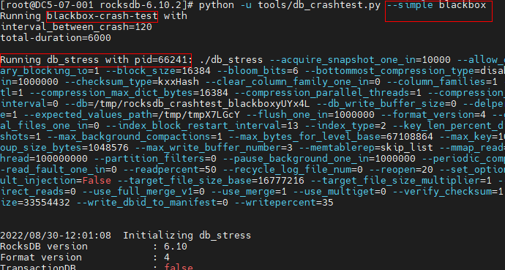Click the total-duration=6000 line
The height and width of the screenshot is (270, 505).
pos(56,38)
